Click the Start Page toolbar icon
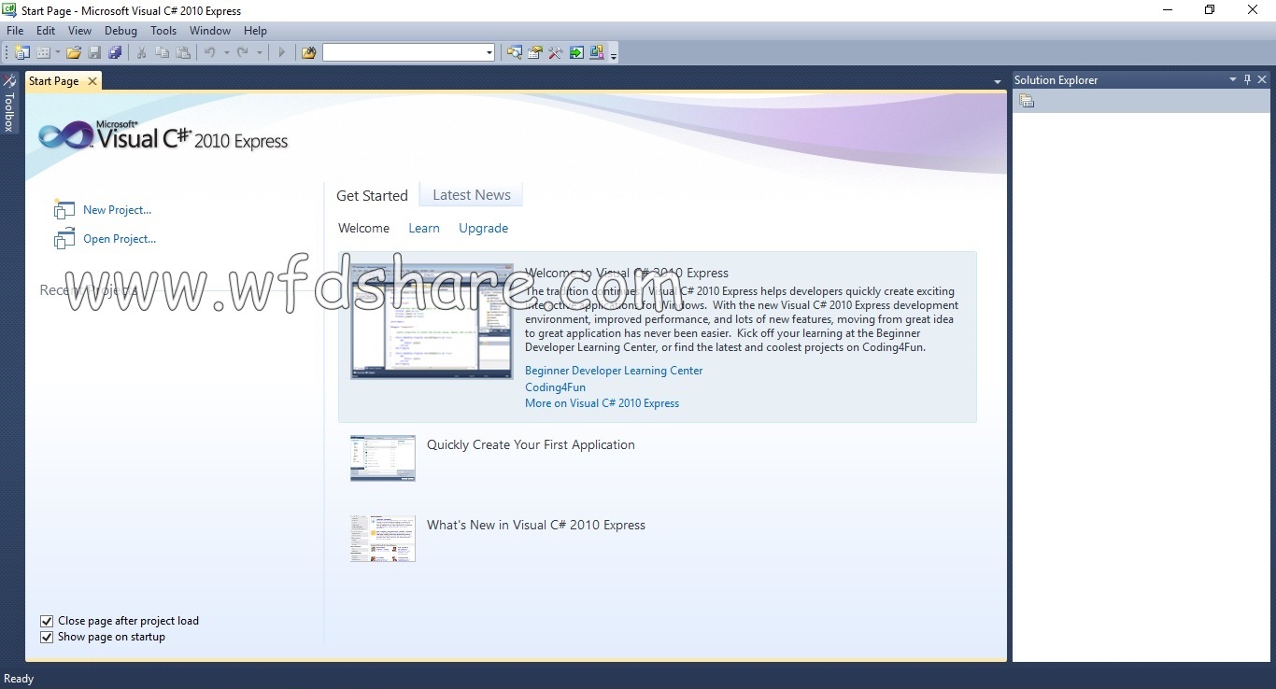This screenshot has height=689, width=1276. (576, 52)
